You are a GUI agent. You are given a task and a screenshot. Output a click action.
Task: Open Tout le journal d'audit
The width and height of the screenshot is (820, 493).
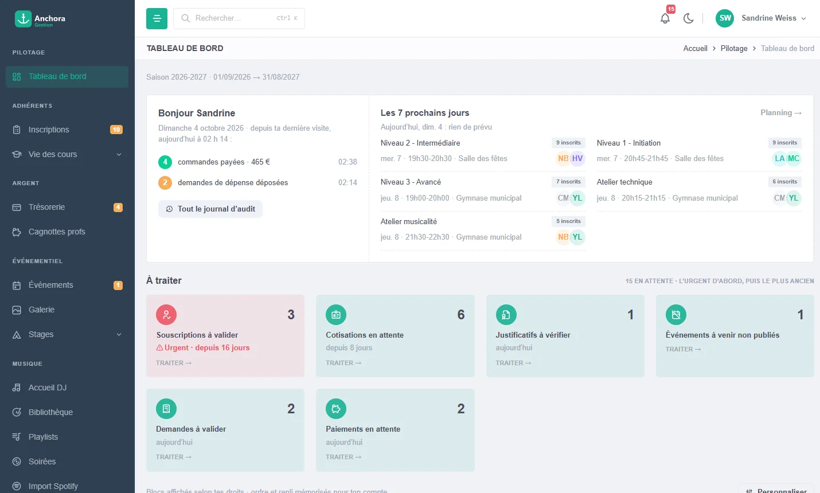[210, 209]
